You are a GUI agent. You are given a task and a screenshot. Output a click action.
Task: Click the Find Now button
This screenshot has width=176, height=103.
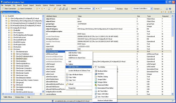click(120, 9)
